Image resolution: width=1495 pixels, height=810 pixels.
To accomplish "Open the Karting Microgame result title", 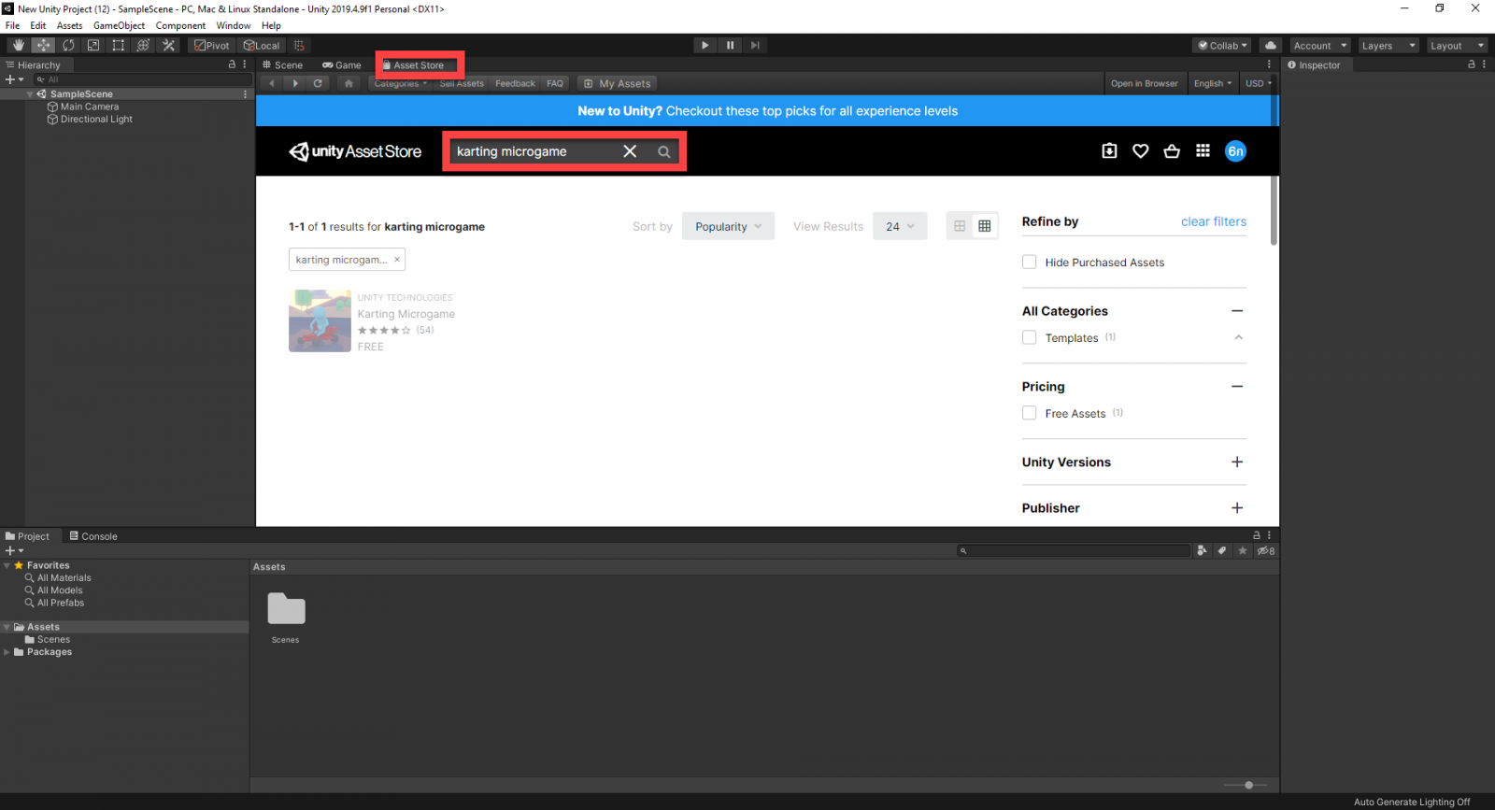I will 406,314.
